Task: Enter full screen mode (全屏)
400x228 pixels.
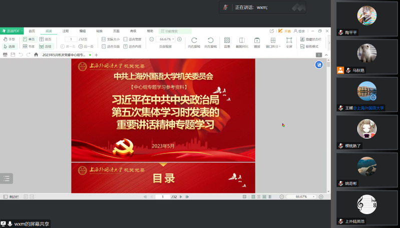Action: 289,42
